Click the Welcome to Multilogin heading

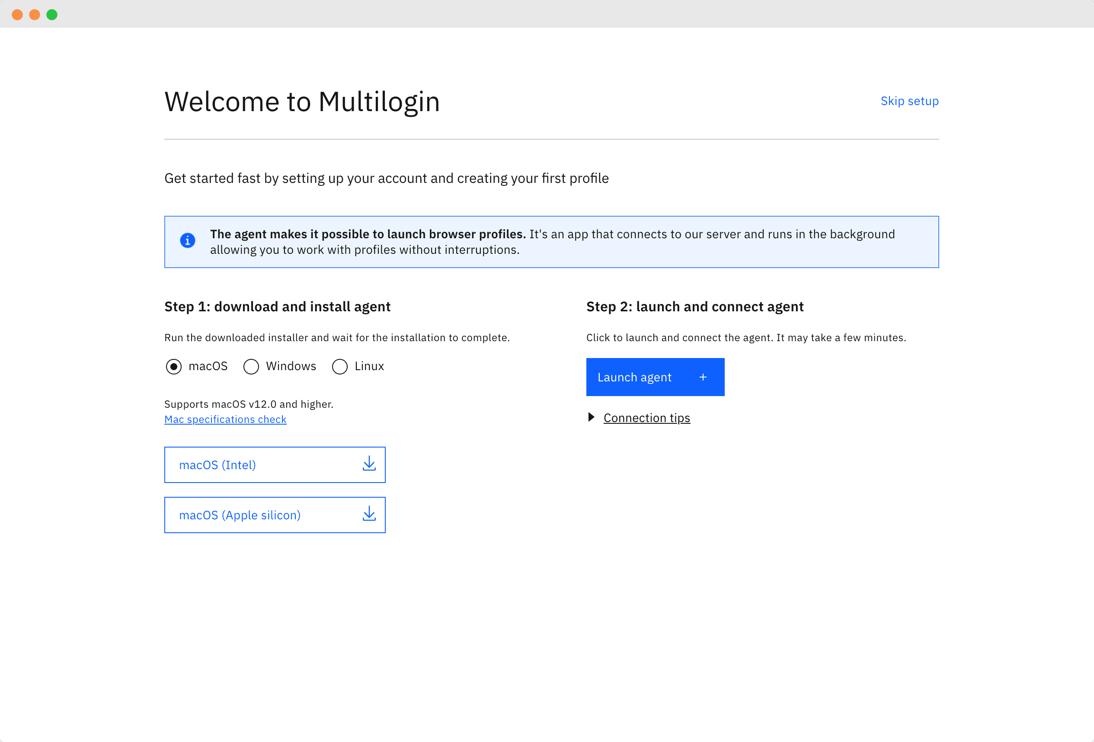(302, 102)
